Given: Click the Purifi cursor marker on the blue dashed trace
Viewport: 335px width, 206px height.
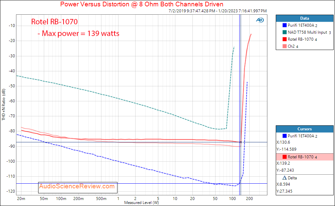Looking at the screenshot, I should (x=239, y=183).
